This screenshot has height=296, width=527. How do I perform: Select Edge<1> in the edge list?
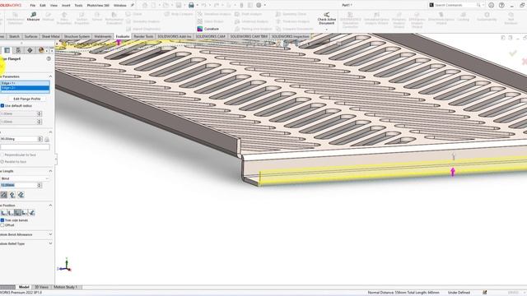pos(25,83)
